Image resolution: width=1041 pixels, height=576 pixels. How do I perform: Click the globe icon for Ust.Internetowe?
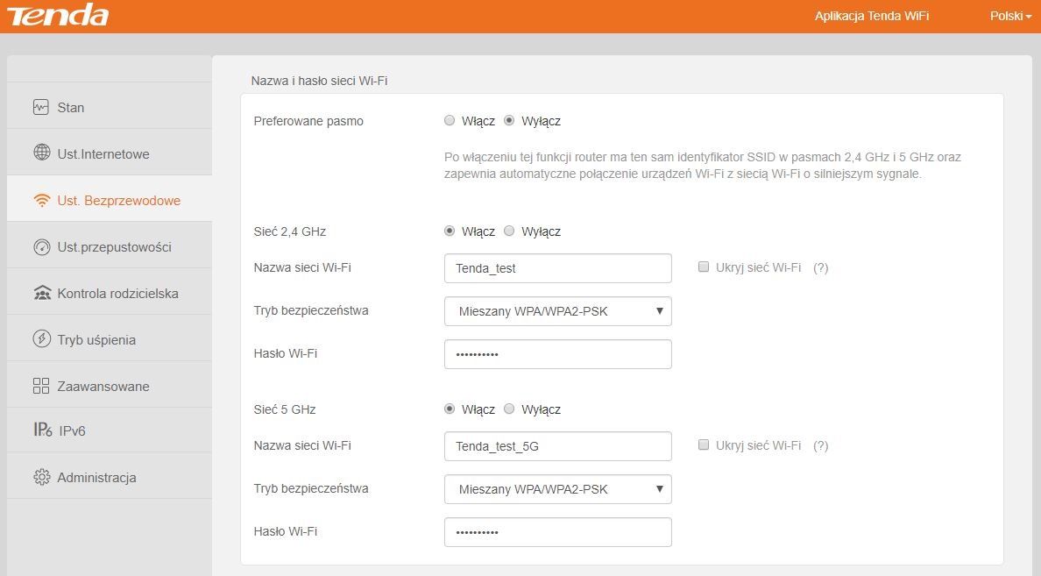[x=42, y=153]
